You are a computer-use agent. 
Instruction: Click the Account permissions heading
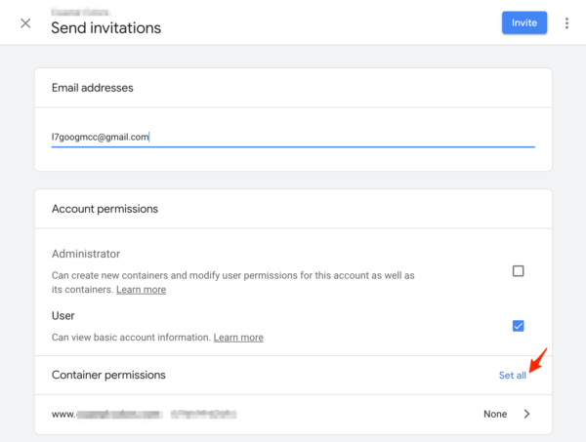click(105, 209)
